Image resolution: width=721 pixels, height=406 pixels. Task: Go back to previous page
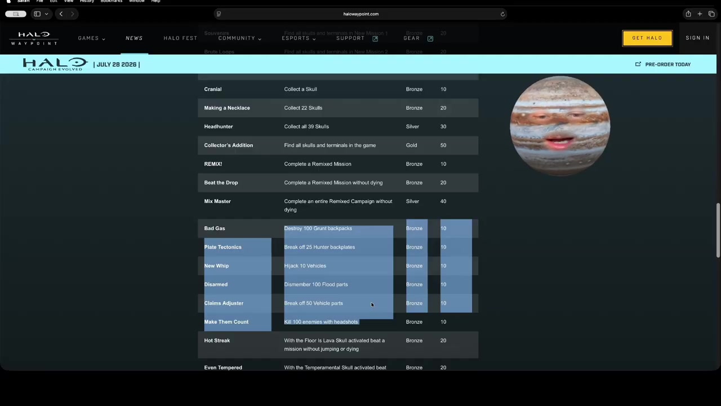[61, 14]
